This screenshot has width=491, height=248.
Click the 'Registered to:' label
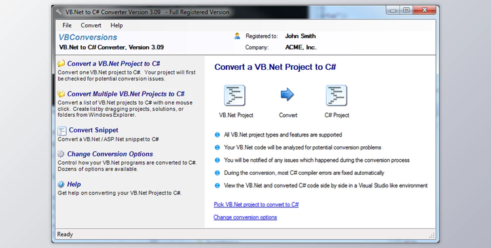click(261, 37)
